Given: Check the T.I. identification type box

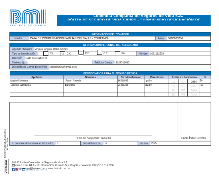Looking at the screenshot, I should click(x=46, y=54).
